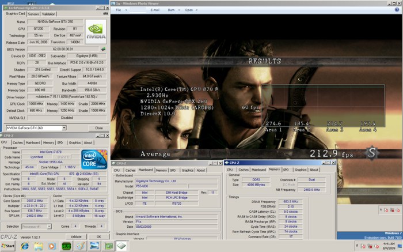Click the Intel Core i7 badge
Screen dimensions: 403x252
(x=94, y=159)
